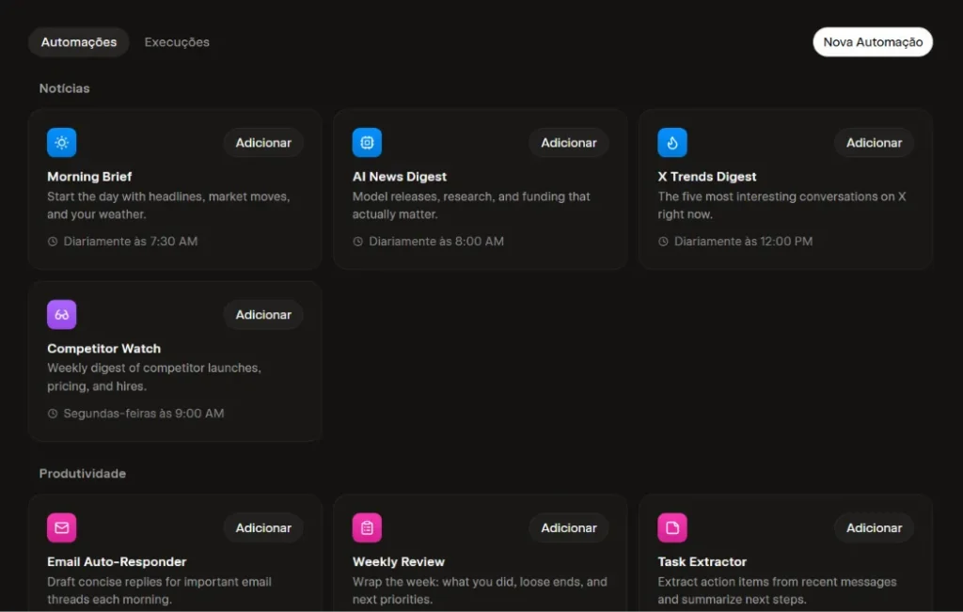Click the Weekly Review clipboard icon
The height and width of the screenshot is (612, 963).
click(367, 527)
